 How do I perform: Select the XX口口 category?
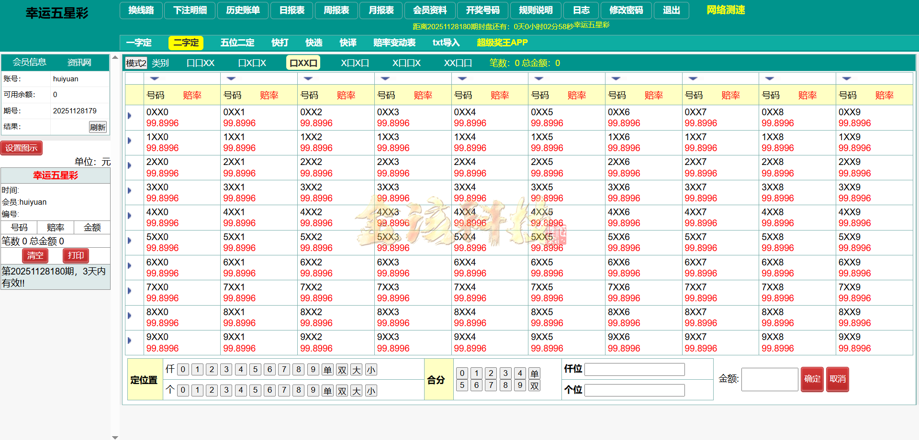(x=458, y=63)
